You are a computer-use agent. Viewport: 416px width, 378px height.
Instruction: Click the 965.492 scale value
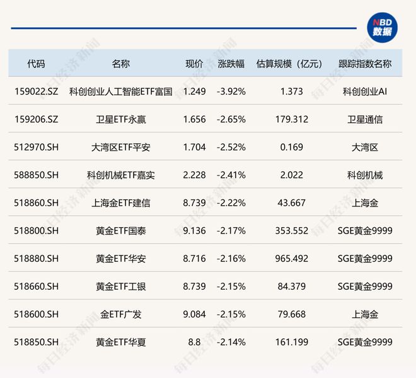(x=292, y=259)
